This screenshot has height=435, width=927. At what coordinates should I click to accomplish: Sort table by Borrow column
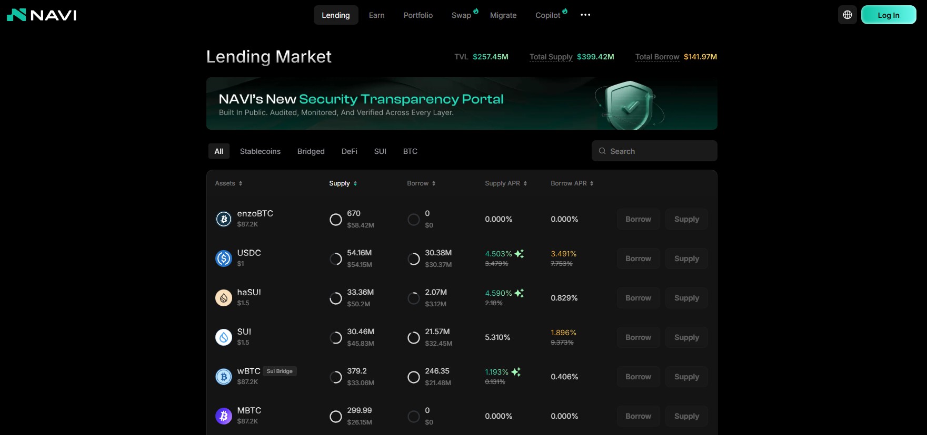(x=421, y=183)
